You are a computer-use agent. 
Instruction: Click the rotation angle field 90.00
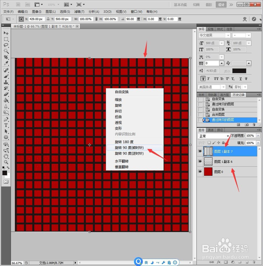coord(130,19)
